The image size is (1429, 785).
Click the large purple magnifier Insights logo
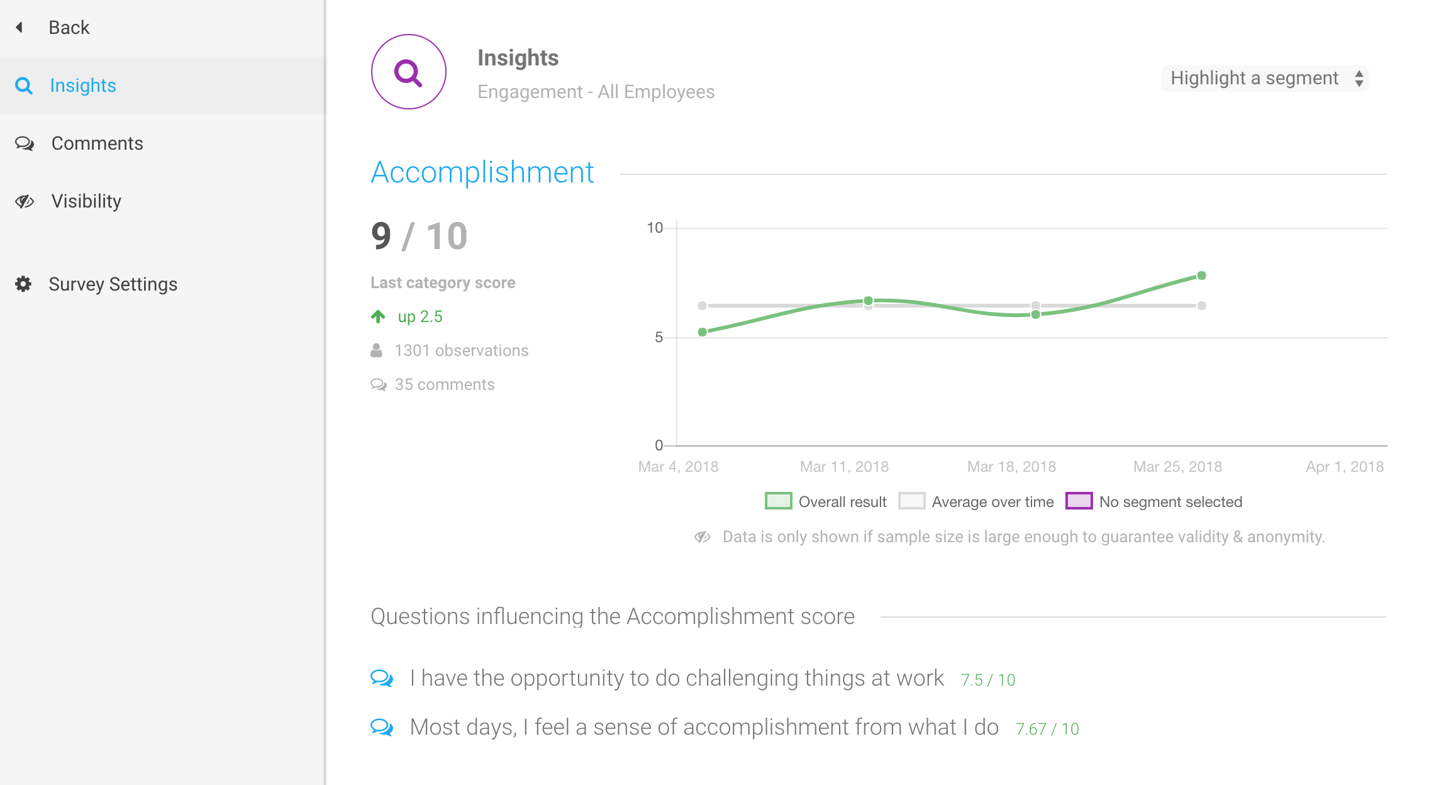pyautogui.click(x=409, y=72)
